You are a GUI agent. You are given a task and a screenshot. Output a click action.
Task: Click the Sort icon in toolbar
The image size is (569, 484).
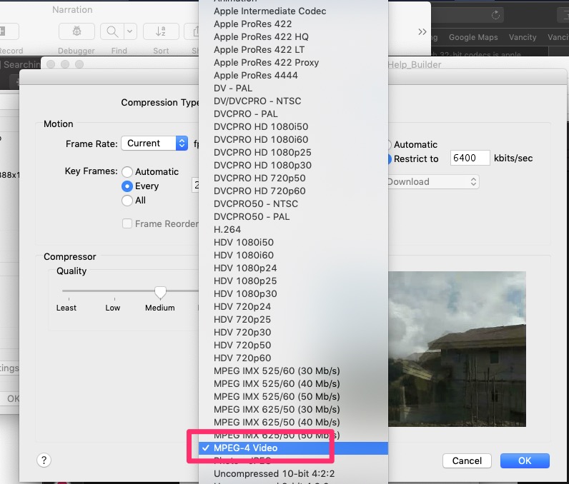point(161,32)
